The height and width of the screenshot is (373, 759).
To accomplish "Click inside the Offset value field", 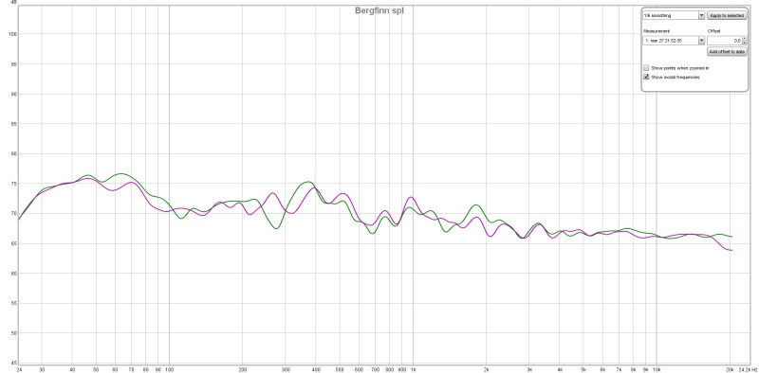I will (x=724, y=41).
